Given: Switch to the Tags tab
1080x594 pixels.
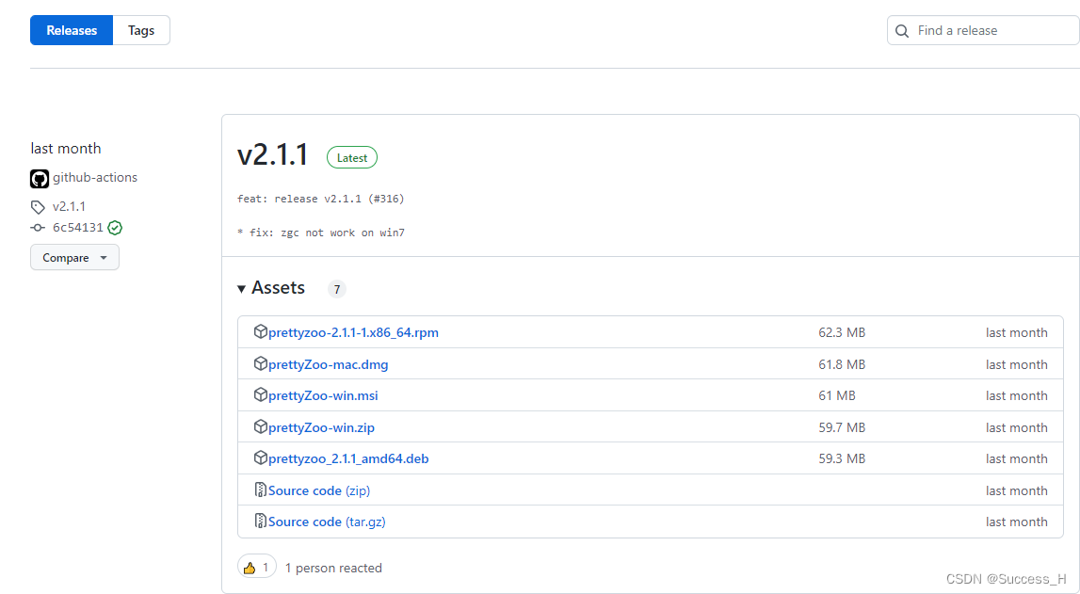Looking at the screenshot, I should [x=140, y=29].
